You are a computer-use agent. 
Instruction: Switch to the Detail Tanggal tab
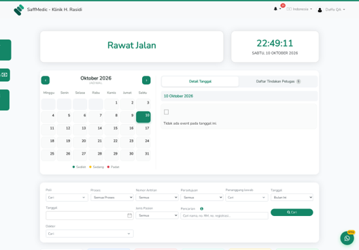[200, 82]
